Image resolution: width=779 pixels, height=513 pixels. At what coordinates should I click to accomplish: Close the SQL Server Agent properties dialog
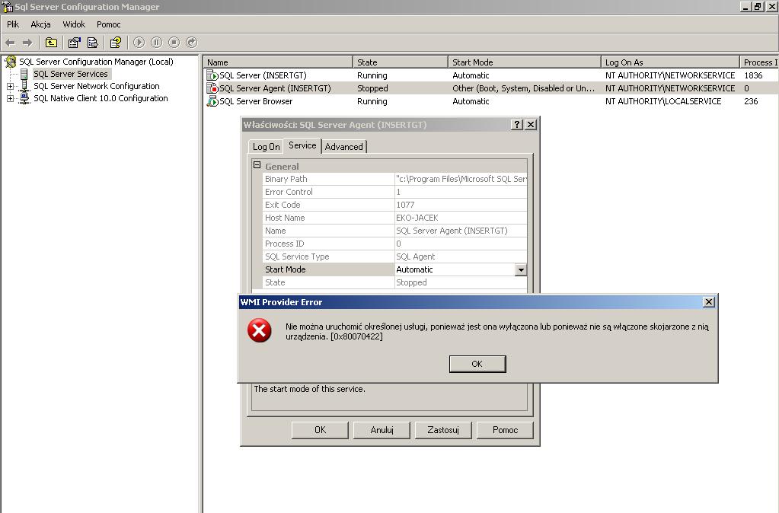(531, 125)
